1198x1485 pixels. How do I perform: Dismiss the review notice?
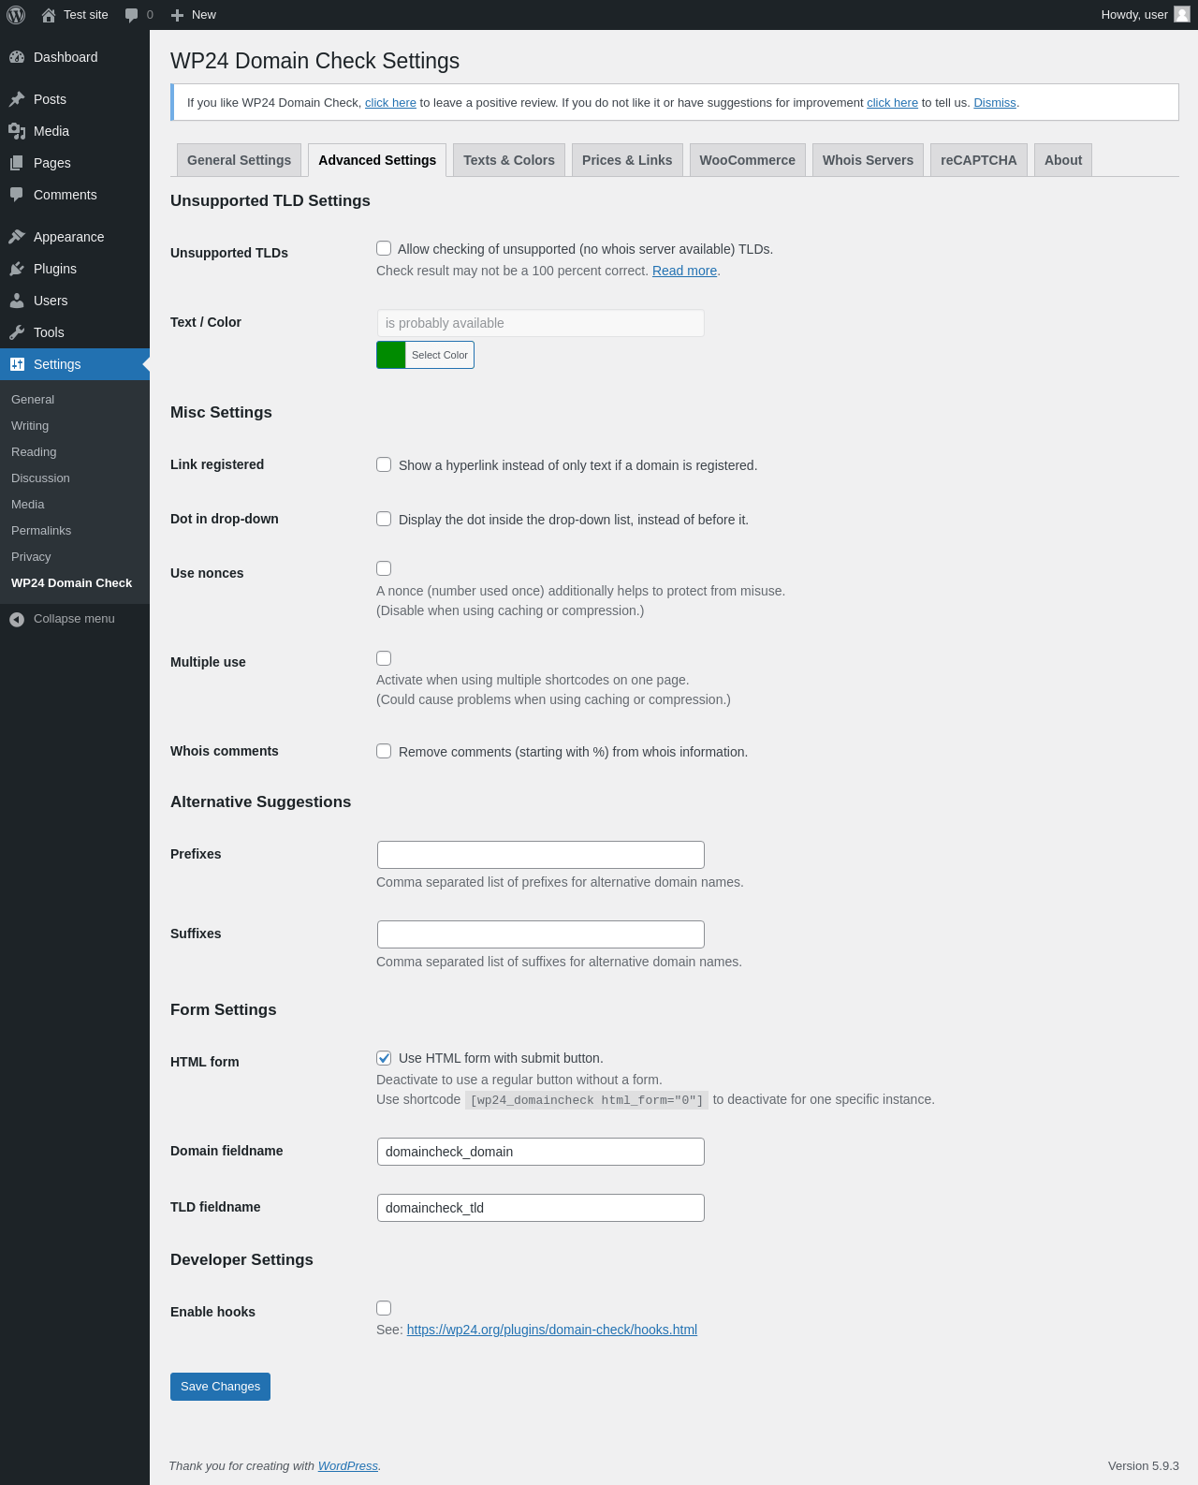[x=994, y=103]
